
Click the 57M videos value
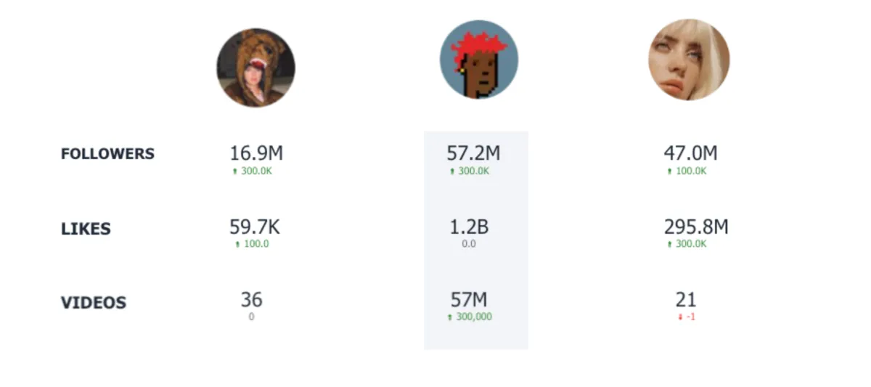click(x=469, y=300)
